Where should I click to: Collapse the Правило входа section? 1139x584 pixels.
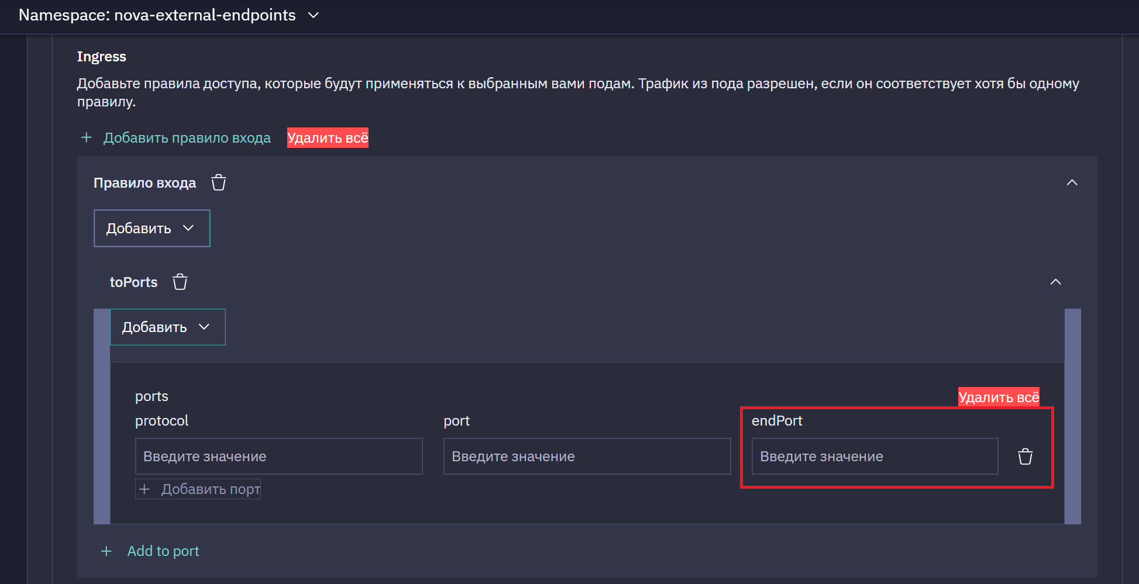point(1072,182)
